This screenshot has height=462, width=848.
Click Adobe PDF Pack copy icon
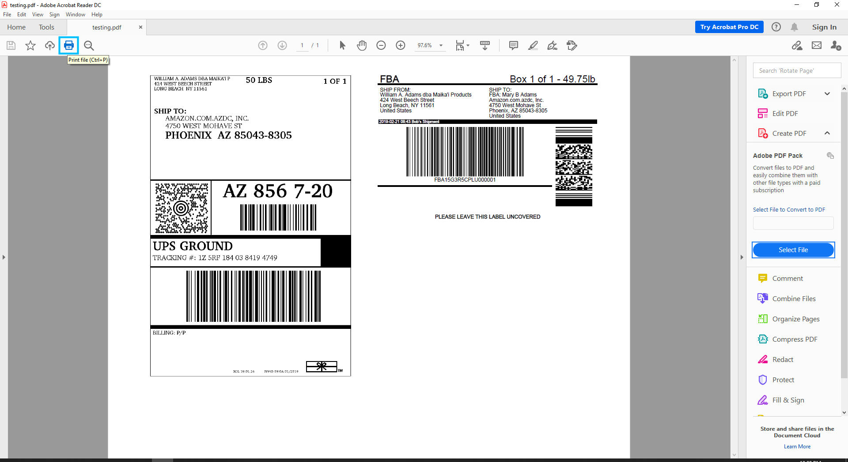coord(830,156)
